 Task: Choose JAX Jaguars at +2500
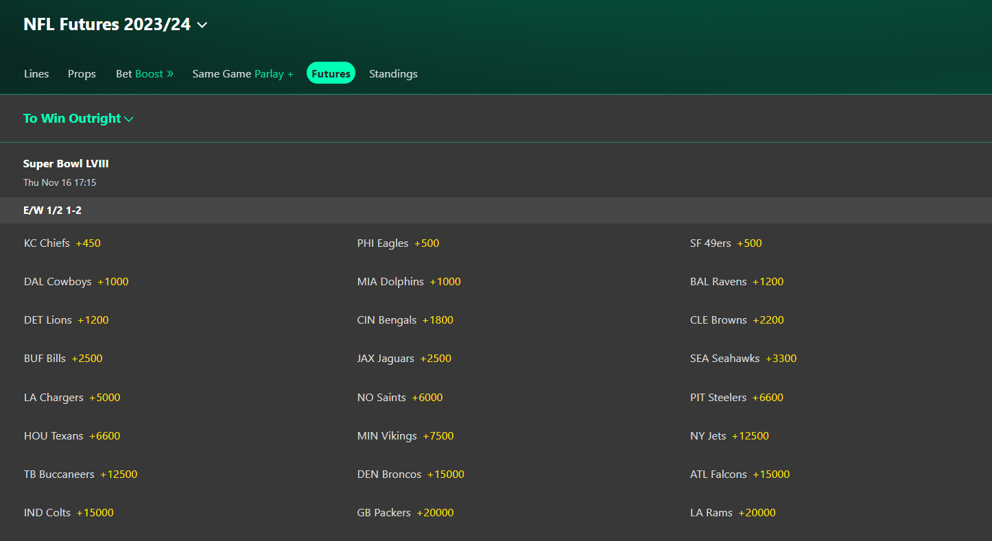(x=404, y=359)
